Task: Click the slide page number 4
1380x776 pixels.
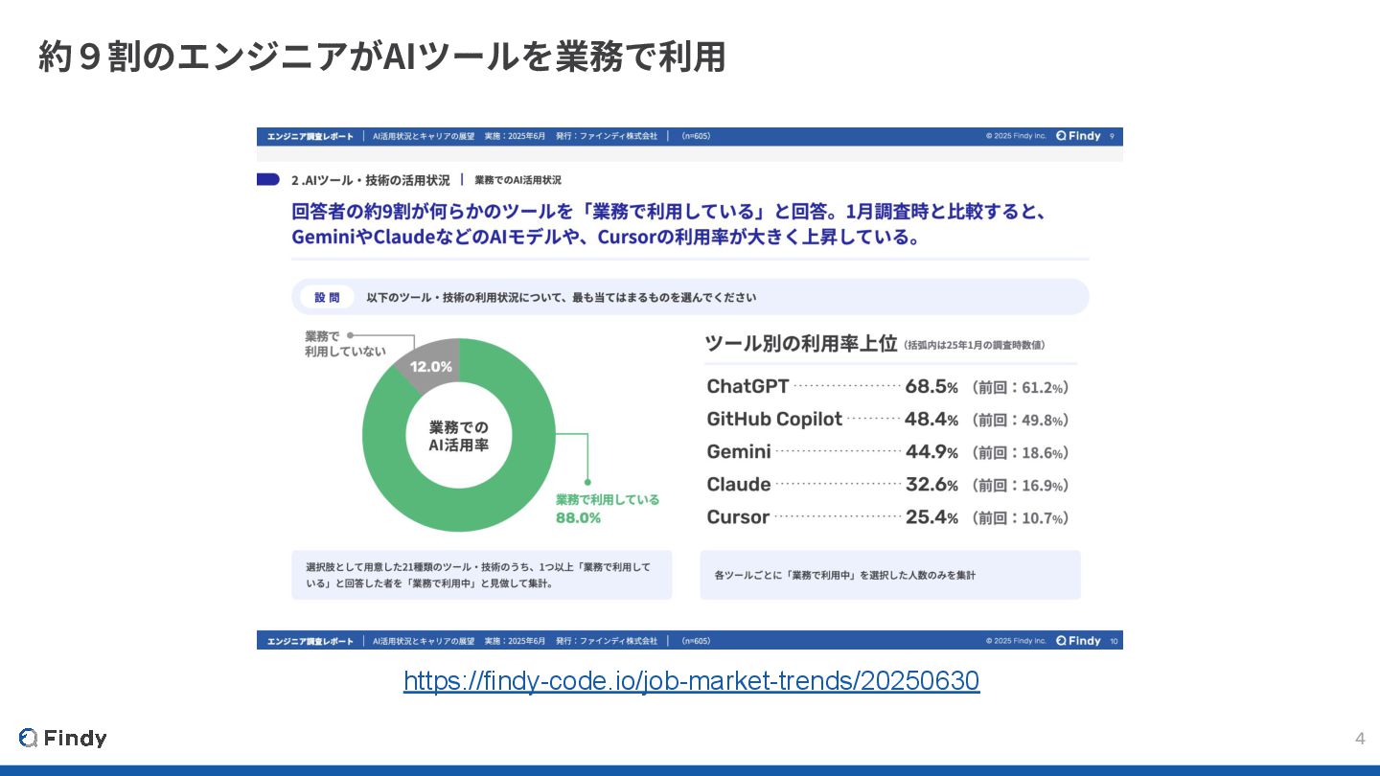Action: pos(1360,738)
